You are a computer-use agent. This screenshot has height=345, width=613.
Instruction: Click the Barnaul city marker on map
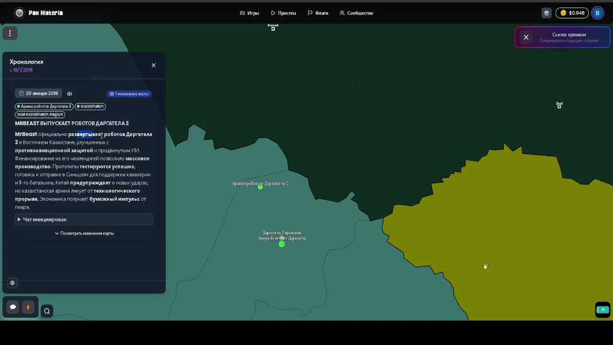tap(273, 29)
